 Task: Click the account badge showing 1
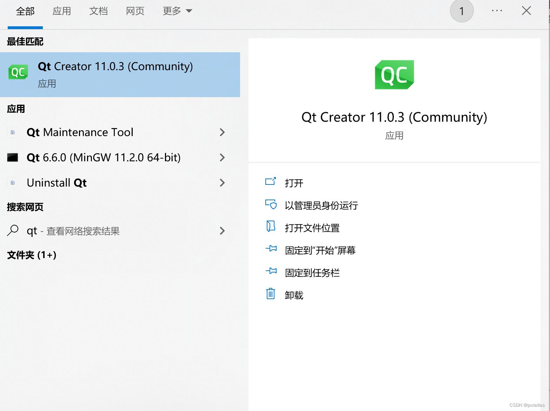[462, 11]
